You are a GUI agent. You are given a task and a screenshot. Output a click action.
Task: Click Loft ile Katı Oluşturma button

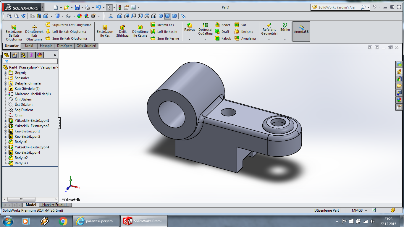(x=66, y=32)
